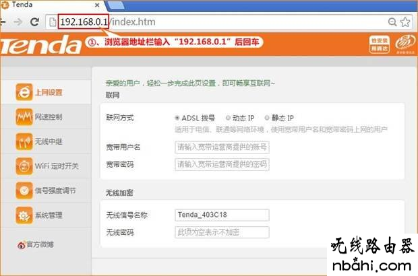
Task: Select the 静态 IP connection type
Action: 267,118
